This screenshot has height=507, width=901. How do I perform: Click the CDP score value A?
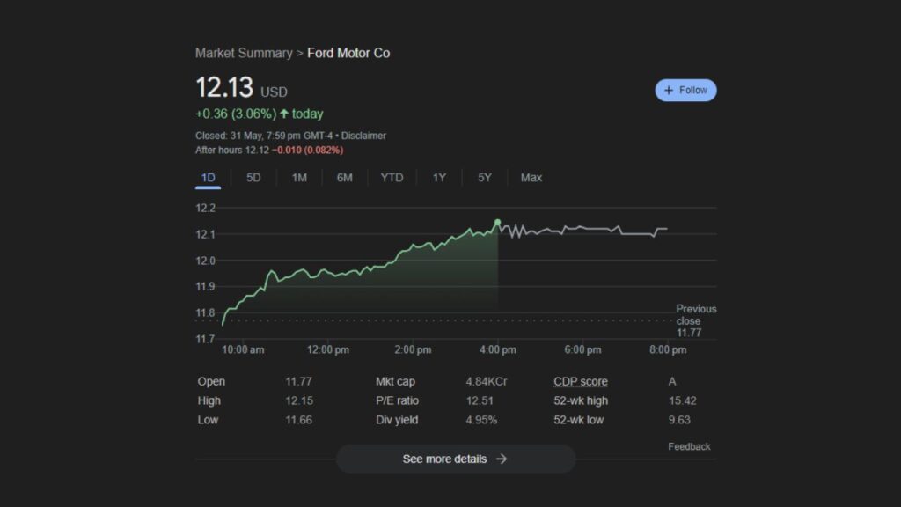tap(672, 382)
